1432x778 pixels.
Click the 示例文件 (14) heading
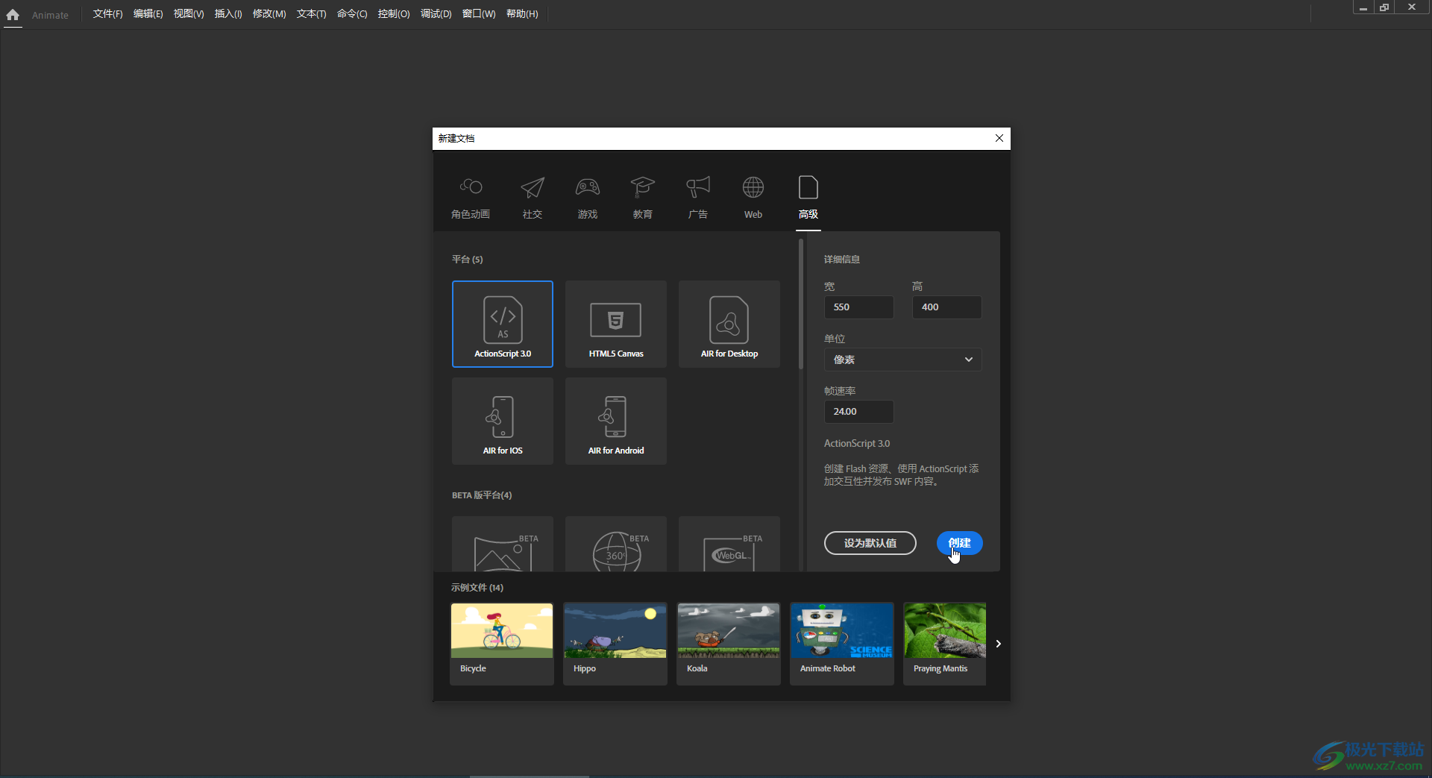coord(477,588)
